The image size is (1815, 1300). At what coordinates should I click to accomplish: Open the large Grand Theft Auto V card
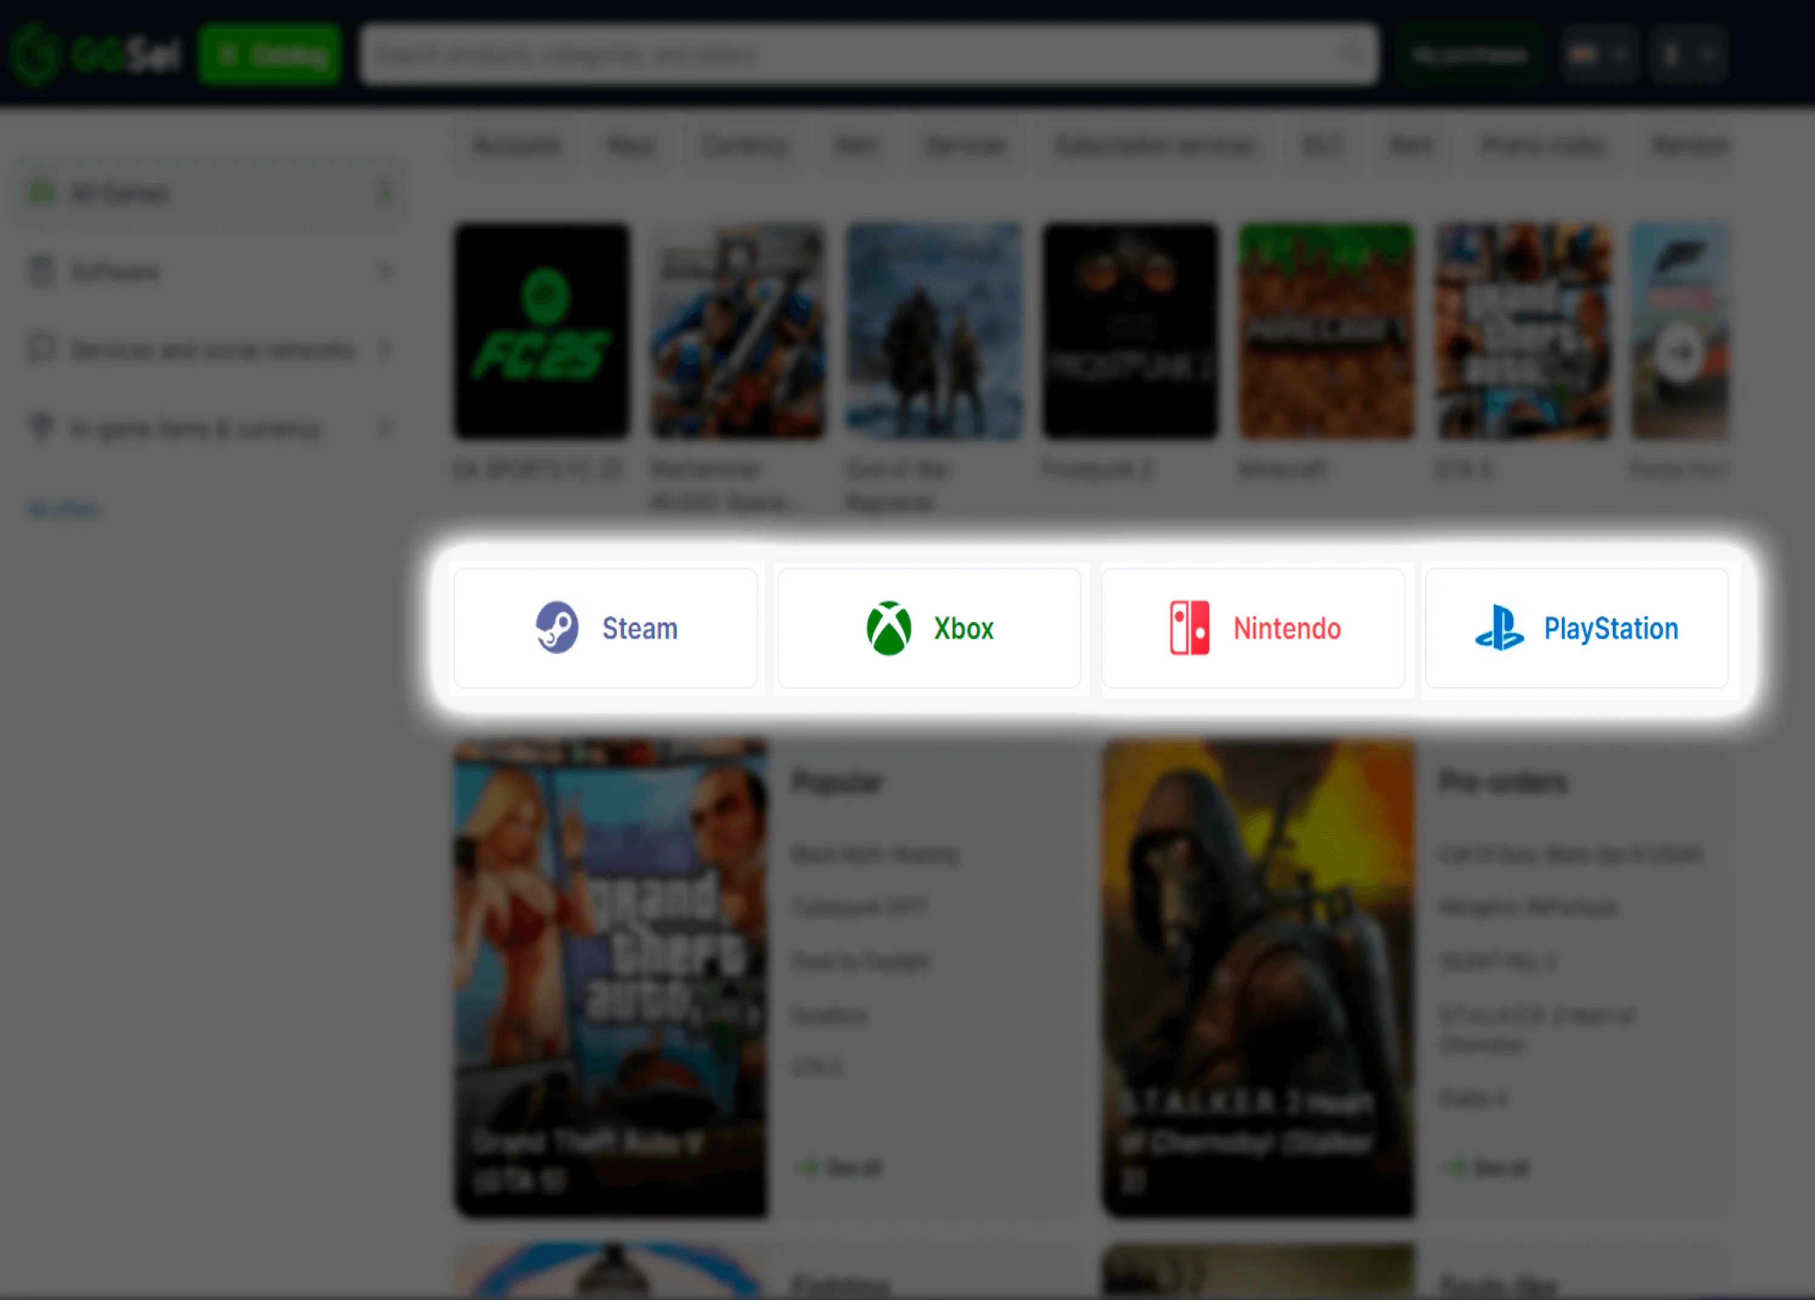point(610,978)
